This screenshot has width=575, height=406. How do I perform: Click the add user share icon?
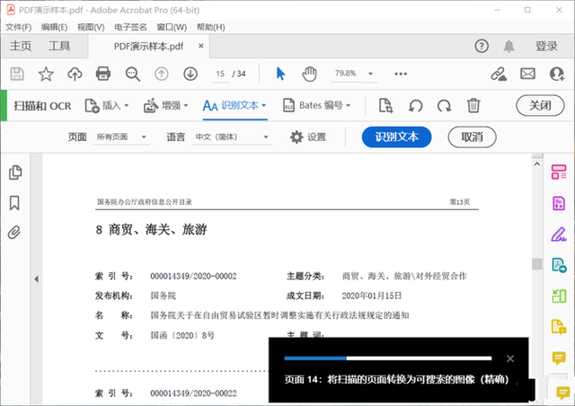pos(557,74)
